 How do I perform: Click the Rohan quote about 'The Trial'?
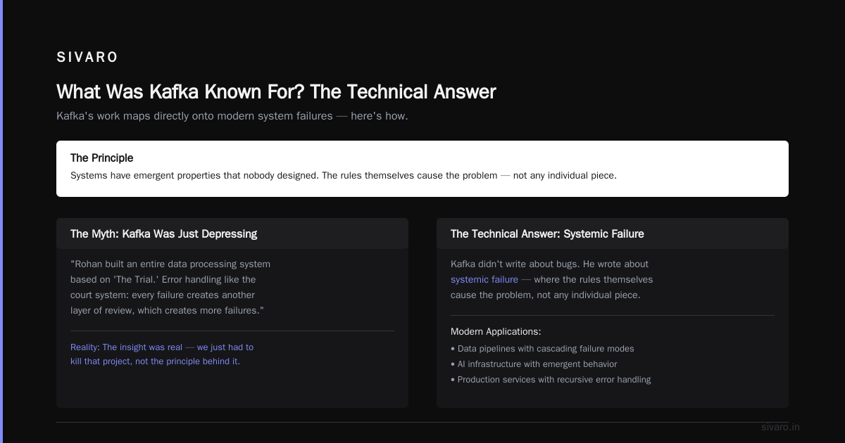[x=170, y=288]
